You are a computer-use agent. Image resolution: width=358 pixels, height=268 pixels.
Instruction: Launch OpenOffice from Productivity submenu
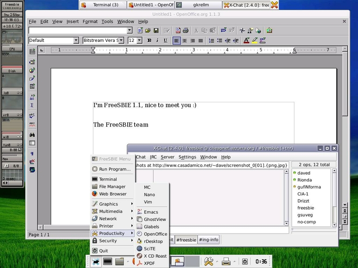(152, 234)
